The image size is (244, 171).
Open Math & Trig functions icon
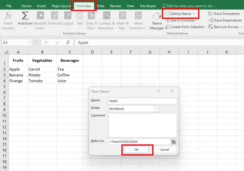point(123,16)
